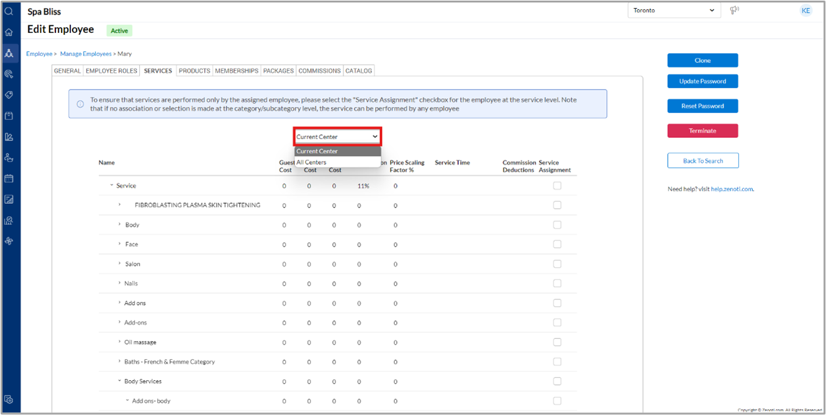Enable the Body Services row checkbox
This screenshot has height=415, width=826.
pos(557,381)
